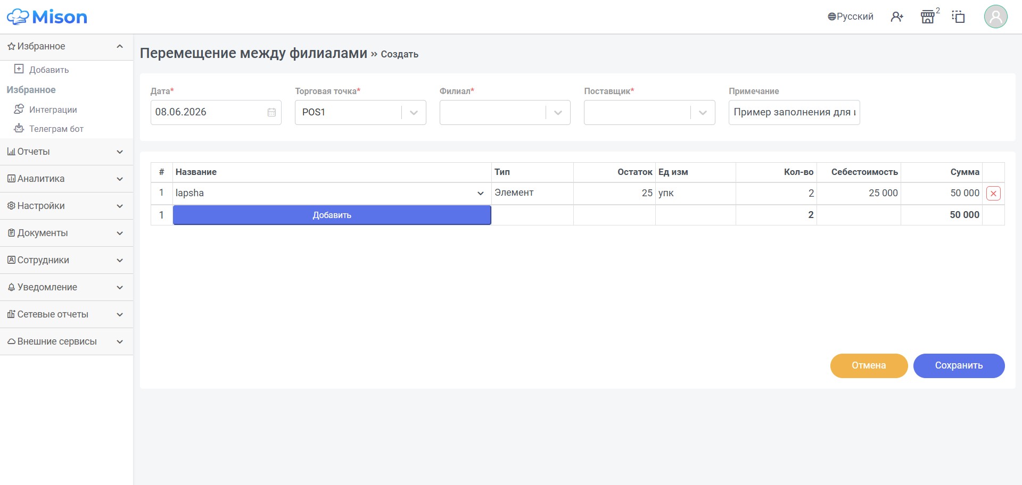Image resolution: width=1022 pixels, height=485 pixels.
Task: Collapse the Избранное section
Action: click(x=67, y=46)
